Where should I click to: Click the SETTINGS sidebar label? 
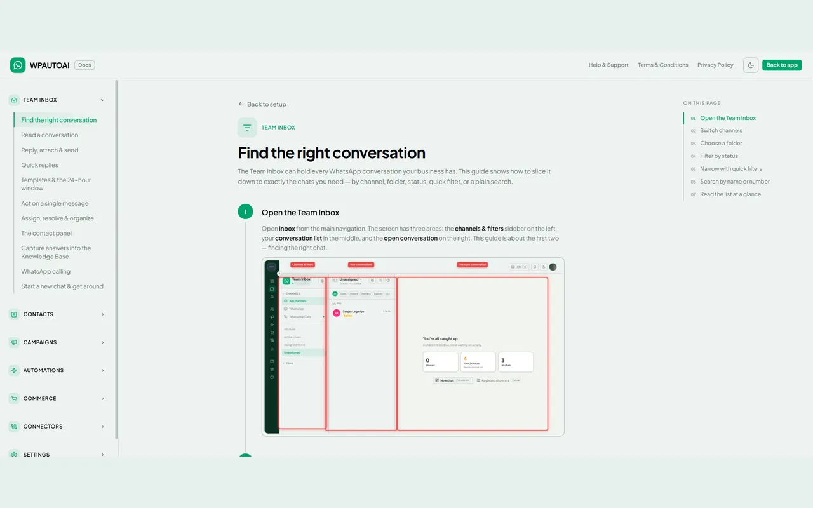[x=36, y=454]
